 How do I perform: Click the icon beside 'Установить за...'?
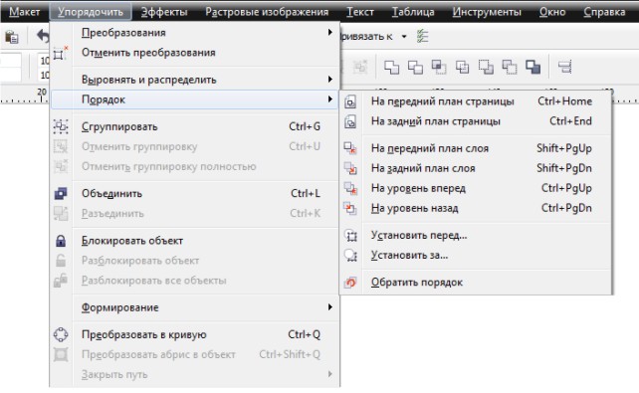[351, 256]
